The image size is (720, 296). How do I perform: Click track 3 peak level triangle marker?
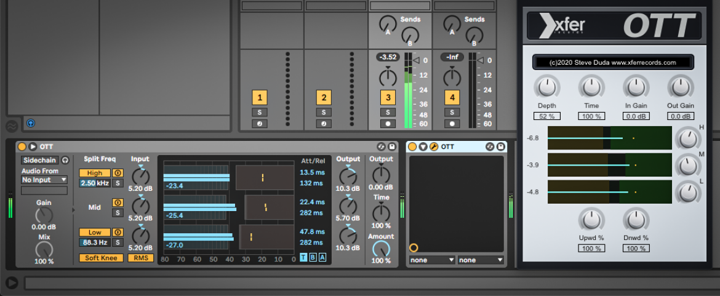click(x=416, y=60)
